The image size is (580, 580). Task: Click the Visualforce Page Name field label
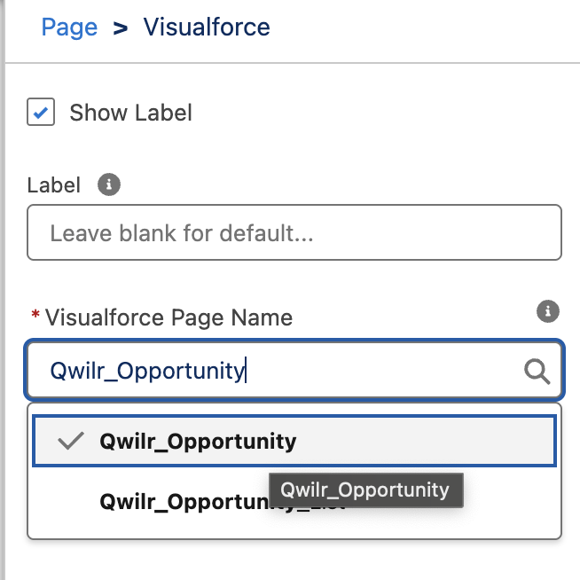pos(169,317)
